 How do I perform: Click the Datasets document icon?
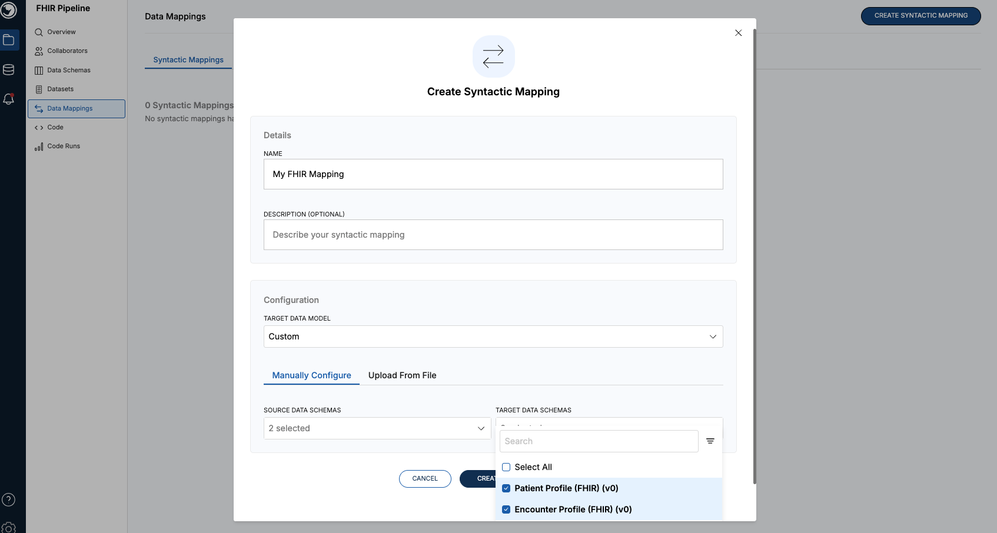(x=39, y=89)
